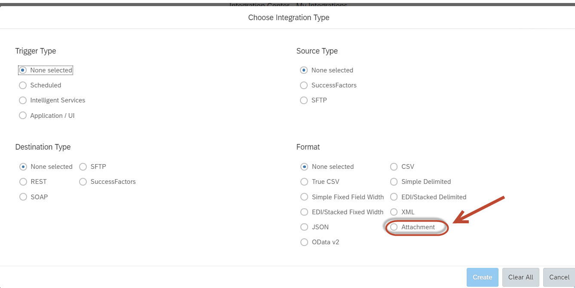The width and height of the screenshot is (575, 288).
Task: Select the Attachment format radio button
Action: click(394, 227)
